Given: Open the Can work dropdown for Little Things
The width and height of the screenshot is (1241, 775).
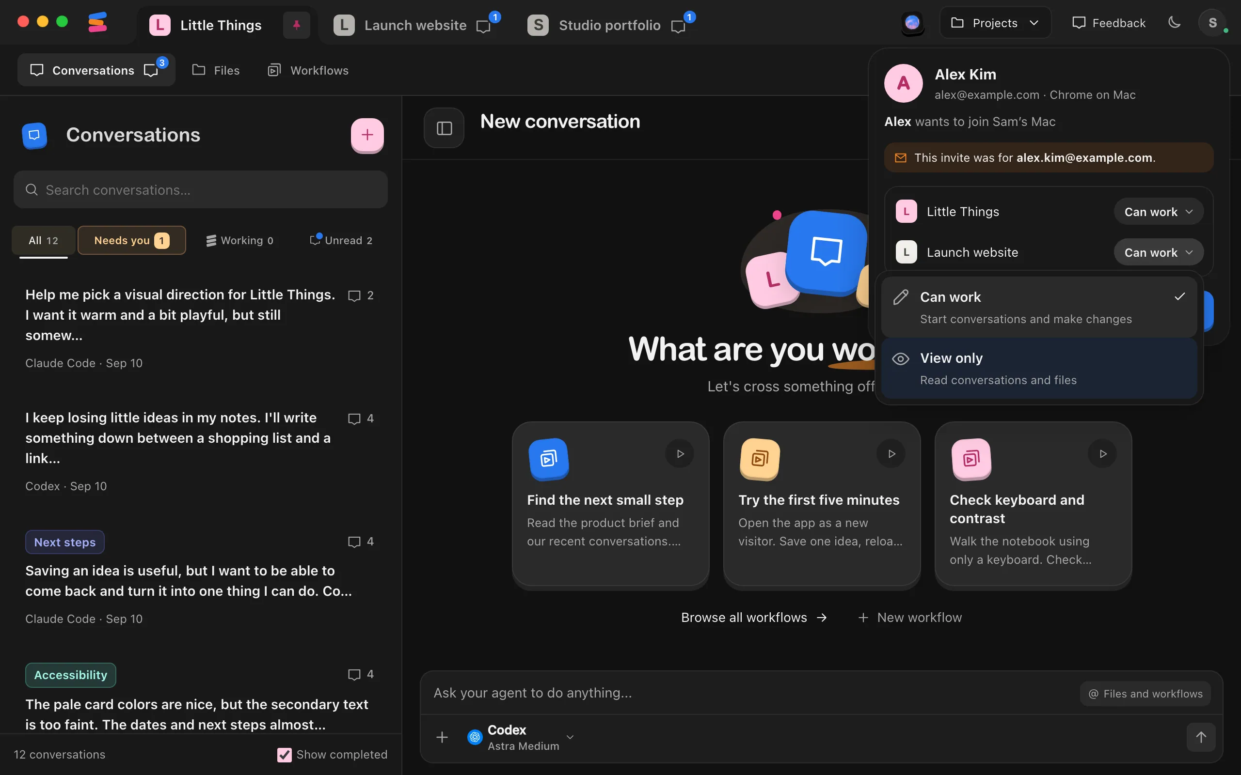Looking at the screenshot, I should 1159,212.
